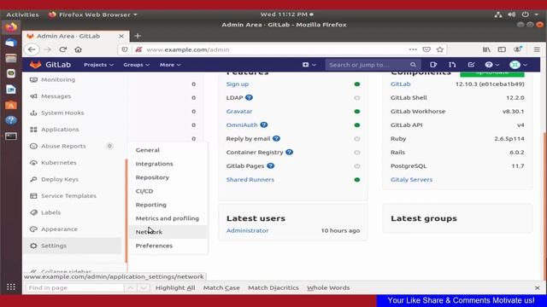Open the Activities overview

pyautogui.click(x=22, y=14)
